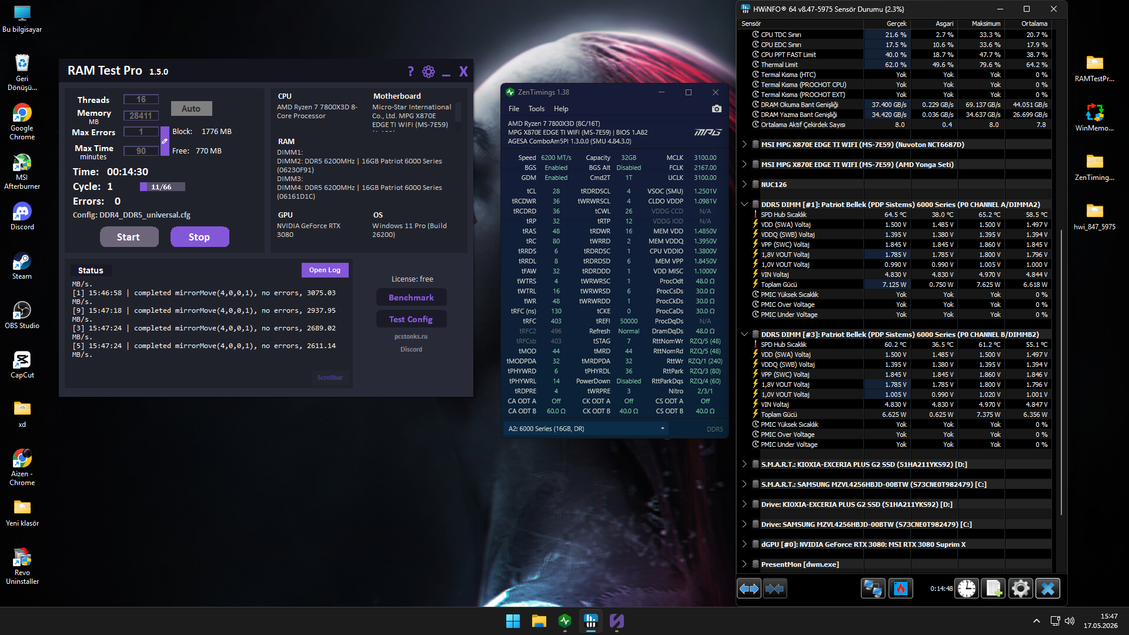Select CPU PPT FAST Limit sensor row

point(895,55)
